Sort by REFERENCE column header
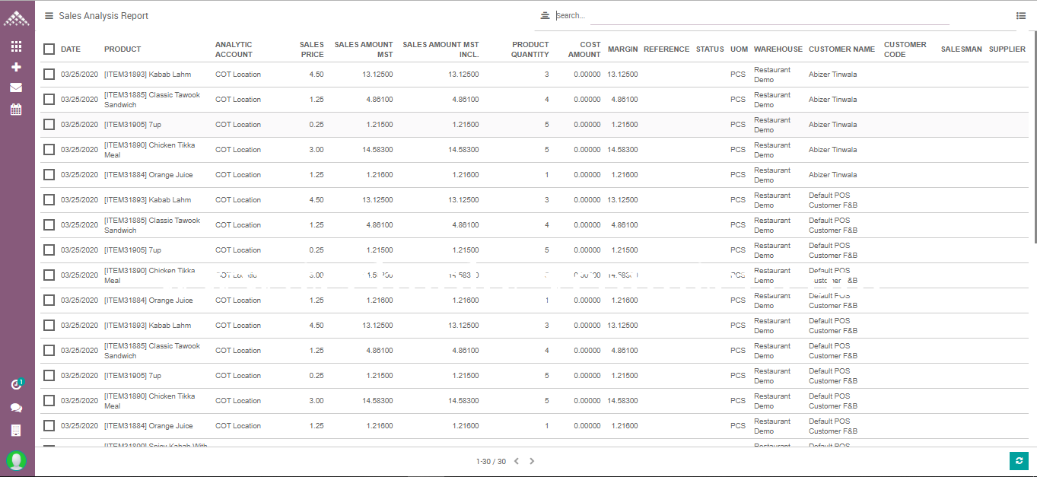The image size is (1037, 477). 666,49
